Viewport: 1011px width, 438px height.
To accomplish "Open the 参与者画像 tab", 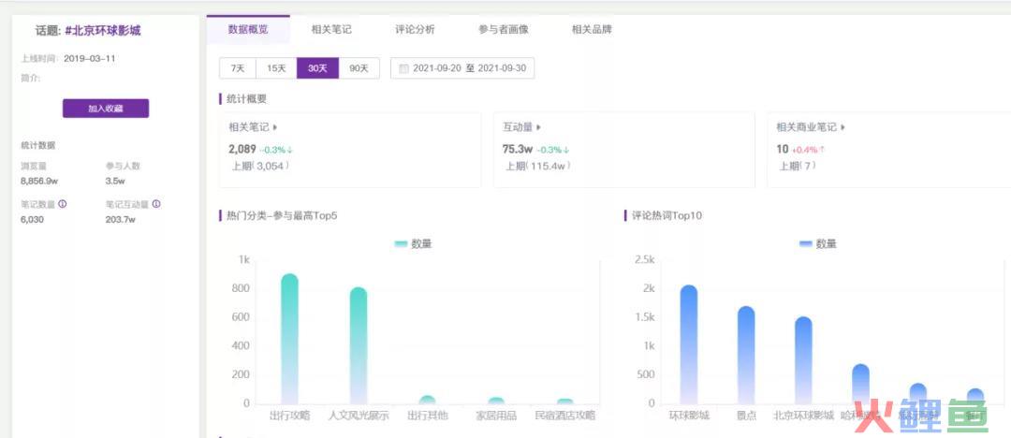I will click(504, 30).
